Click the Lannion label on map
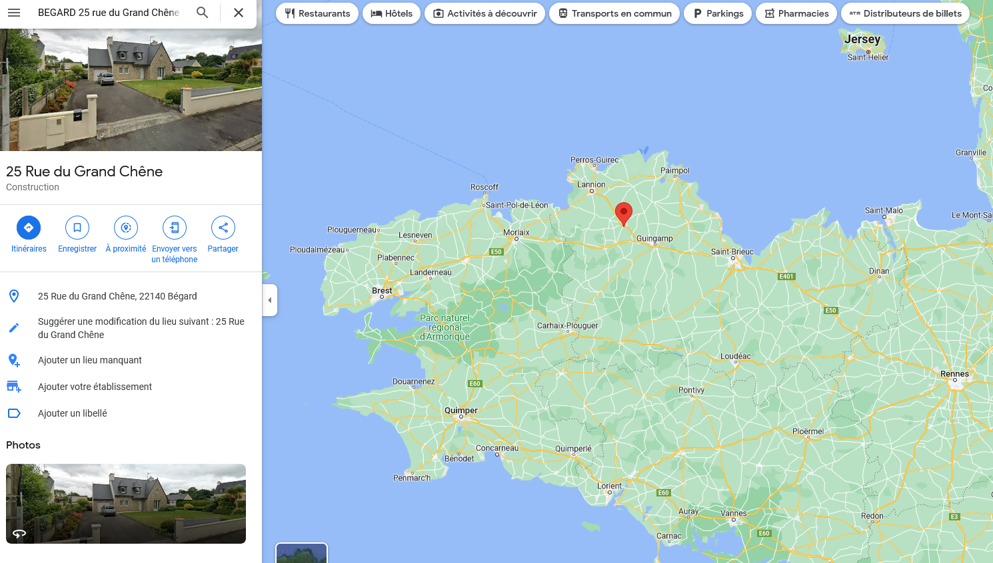Screen dimensions: 993x563 (591, 184)
